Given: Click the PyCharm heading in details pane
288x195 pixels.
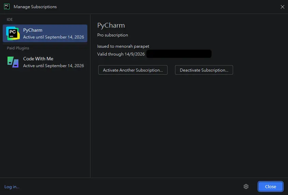Looking at the screenshot, I should 111,25.
